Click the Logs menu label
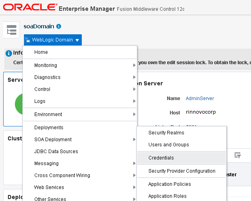 40,101
